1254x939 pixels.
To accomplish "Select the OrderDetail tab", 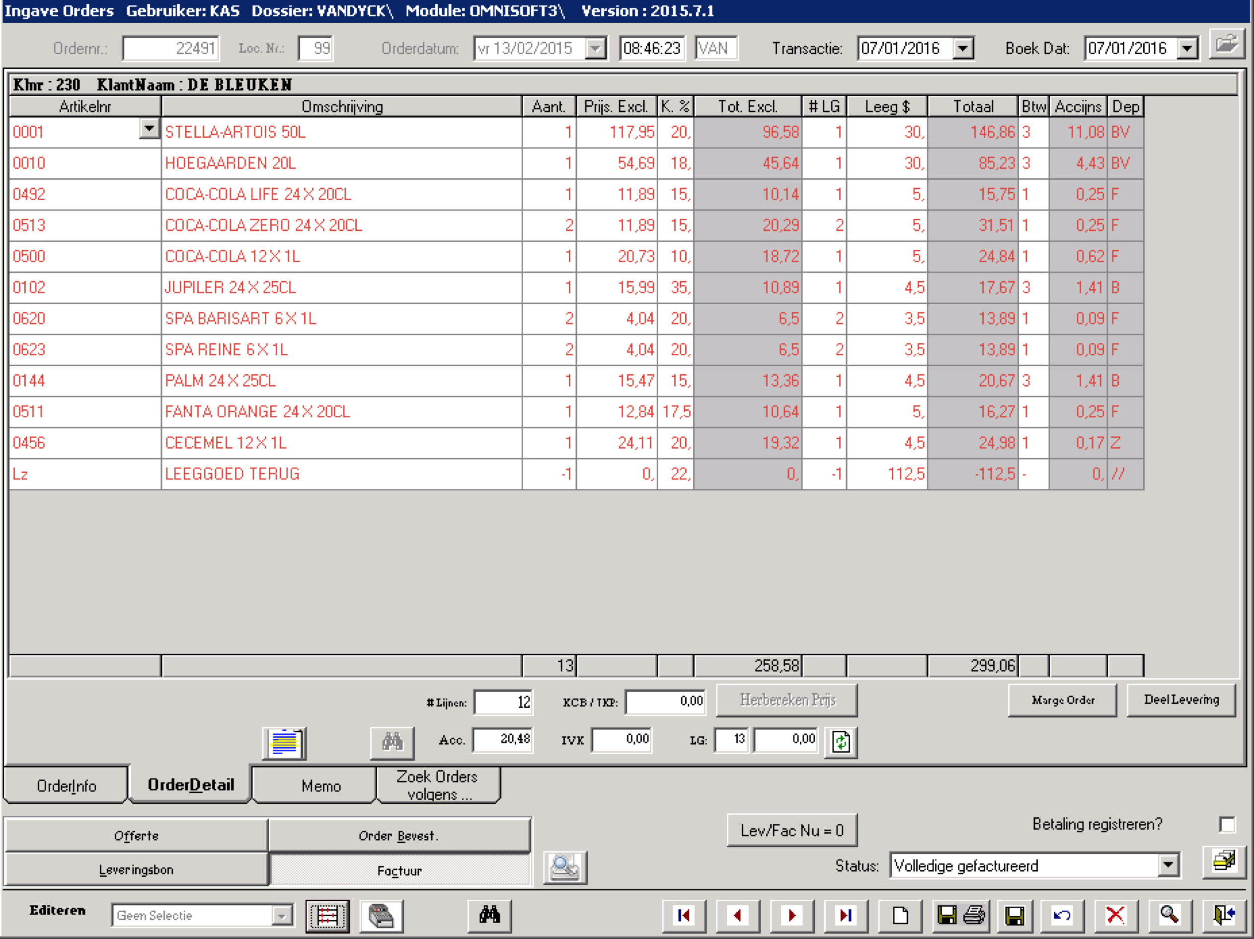I will [x=190, y=784].
